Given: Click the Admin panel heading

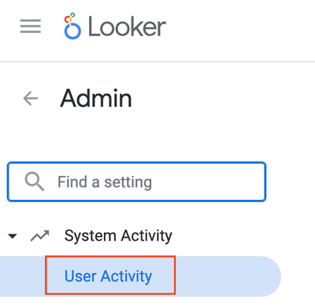Looking at the screenshot, I should [x=96, y=98].
